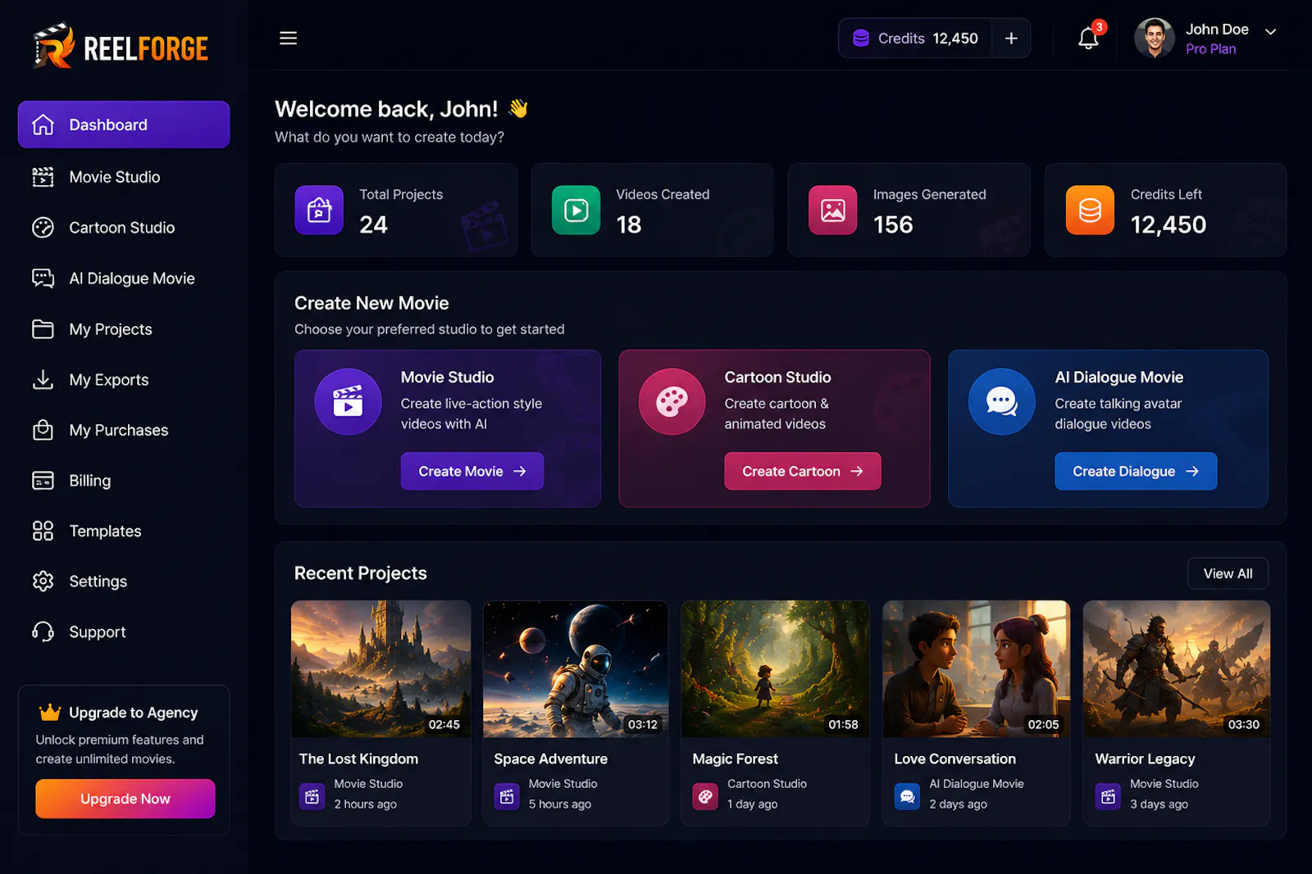Click the Total Projects "24" value
Screen dimensions: 1312x874
pyautogui.click(x=373, y=224)
